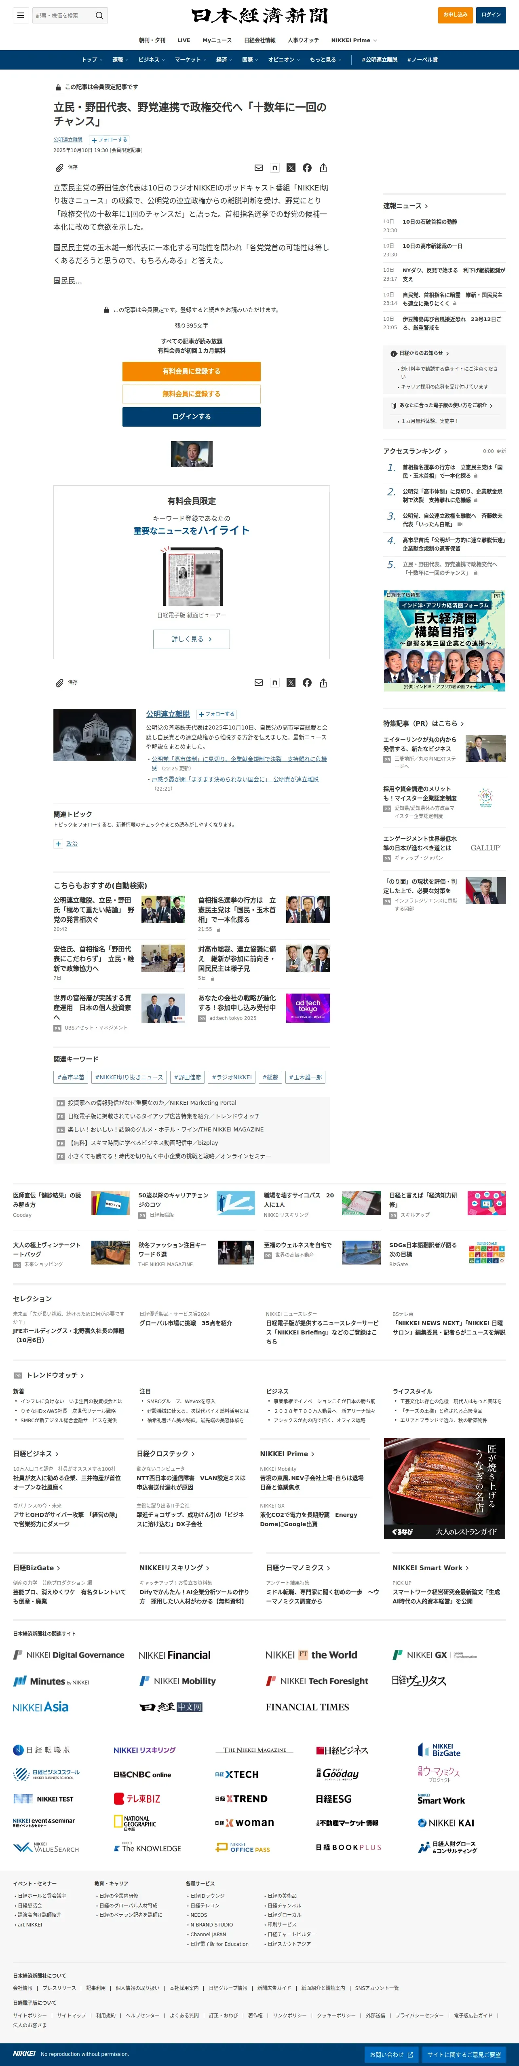Image resolution: width=519 pixels, height=2066 pixels.
Task: Open the NIKKEI Mobility logo link
Action: tap(177, 1680)
